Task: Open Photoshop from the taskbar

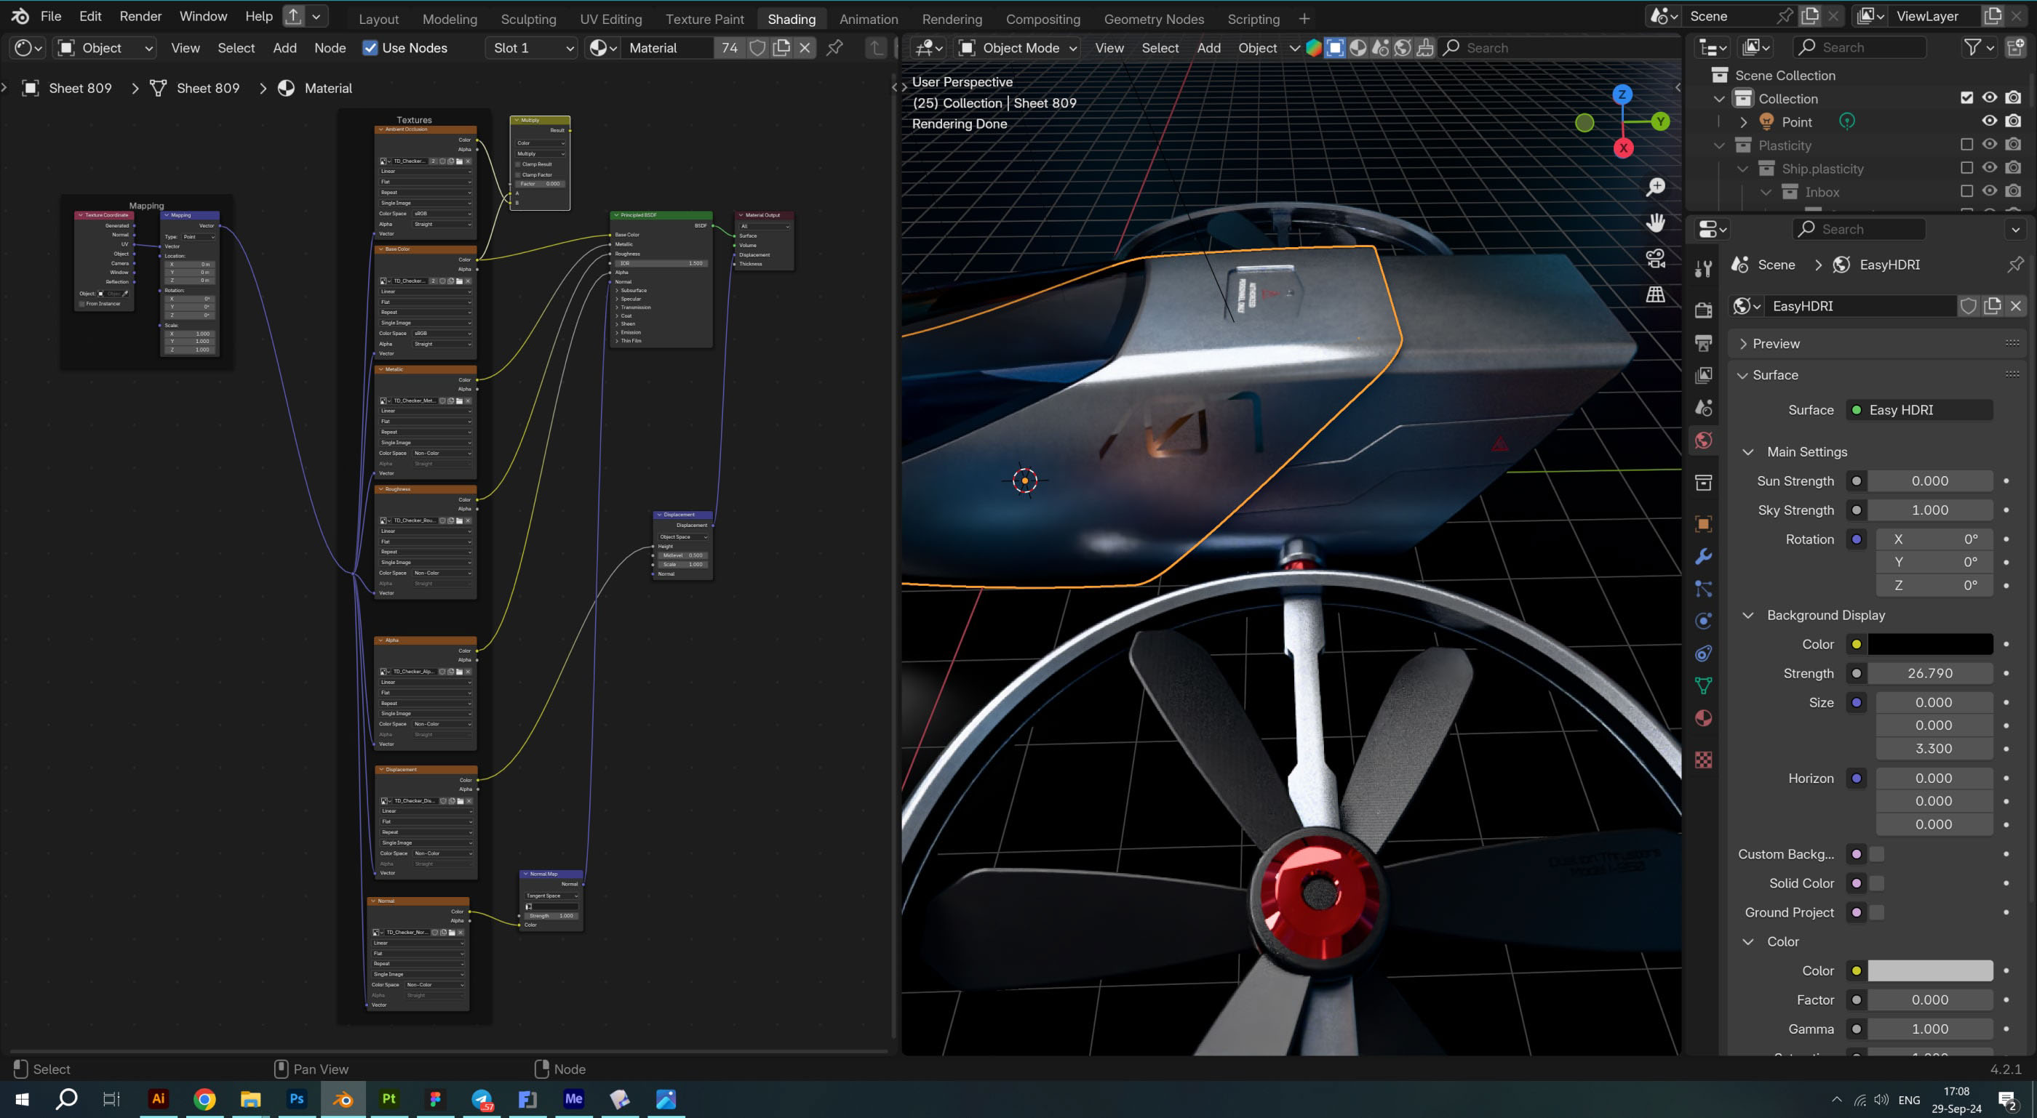Action: (297, 1099)
